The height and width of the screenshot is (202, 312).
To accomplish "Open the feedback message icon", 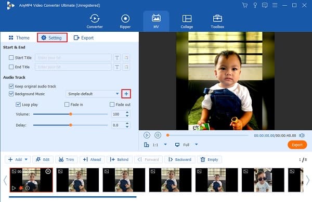I will point(265,5).
